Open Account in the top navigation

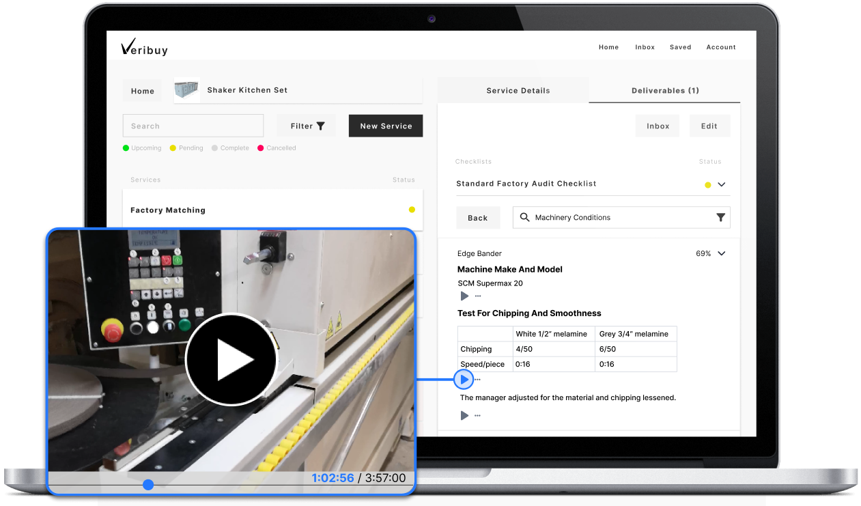(720, 47)
